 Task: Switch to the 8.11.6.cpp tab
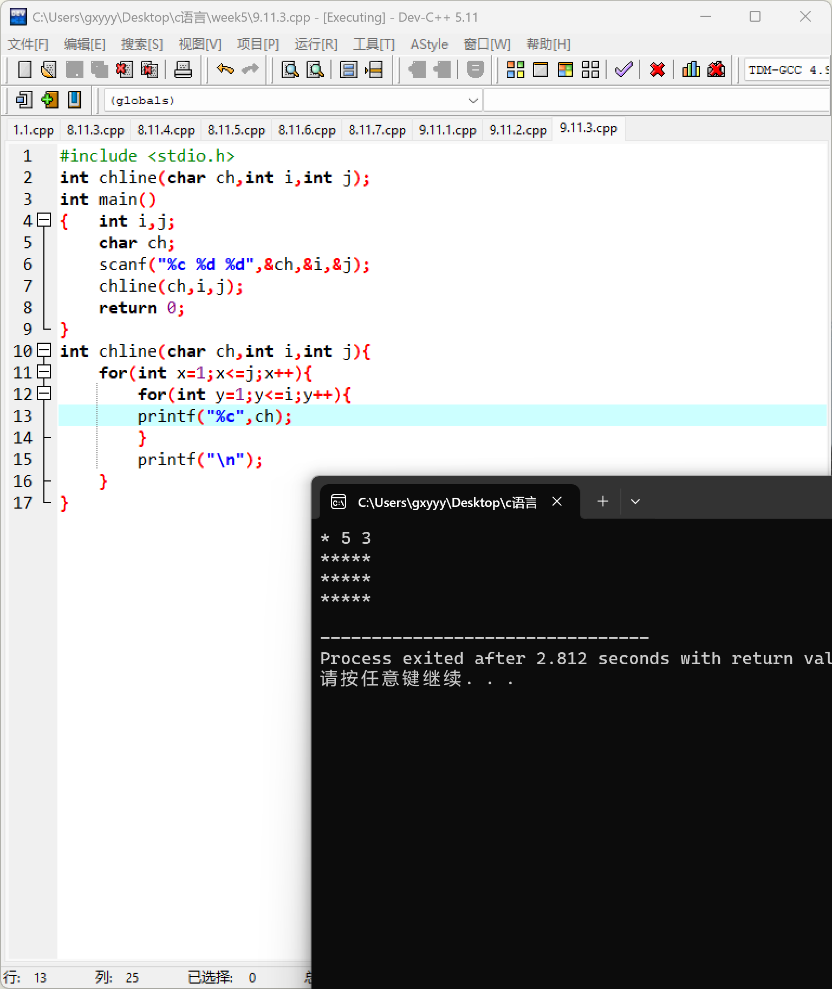pos(307,130)
